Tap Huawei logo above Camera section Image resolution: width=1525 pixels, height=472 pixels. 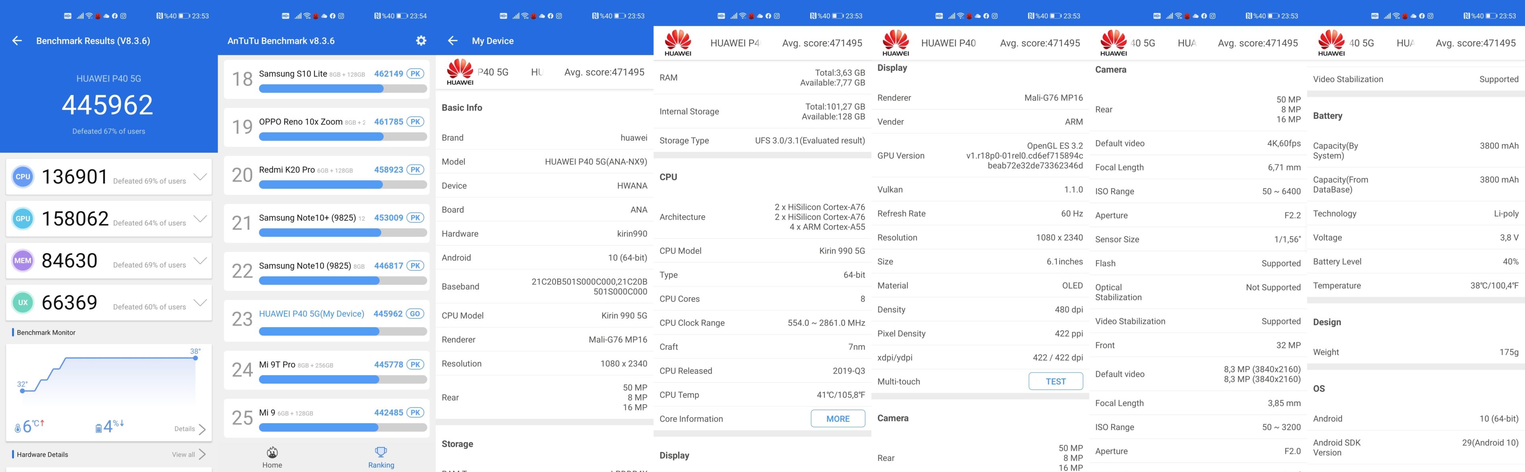click(x=1114, y=43)
